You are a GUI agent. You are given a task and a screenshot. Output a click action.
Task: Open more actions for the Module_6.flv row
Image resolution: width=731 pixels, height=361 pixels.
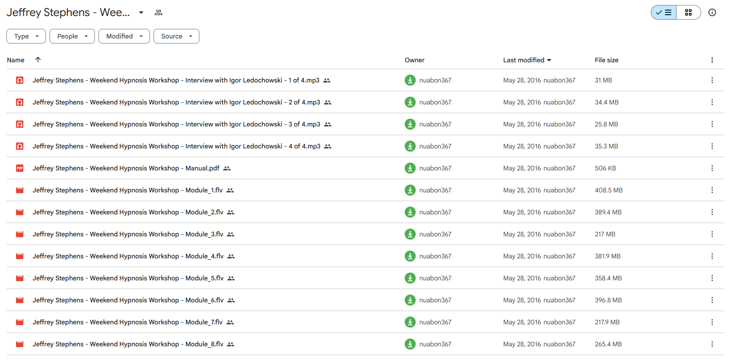tap(712, 300)
